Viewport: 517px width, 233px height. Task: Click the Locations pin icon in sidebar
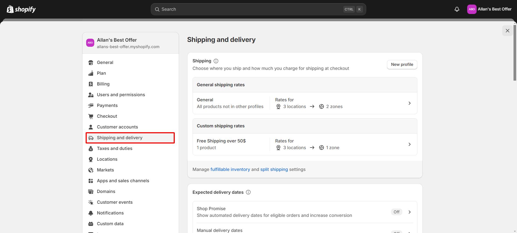pos(91,159)
